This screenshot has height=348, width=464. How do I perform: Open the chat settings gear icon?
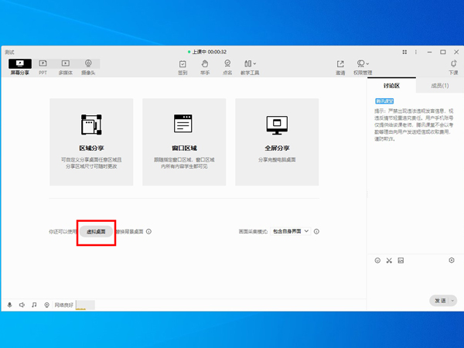pos(452,261)
